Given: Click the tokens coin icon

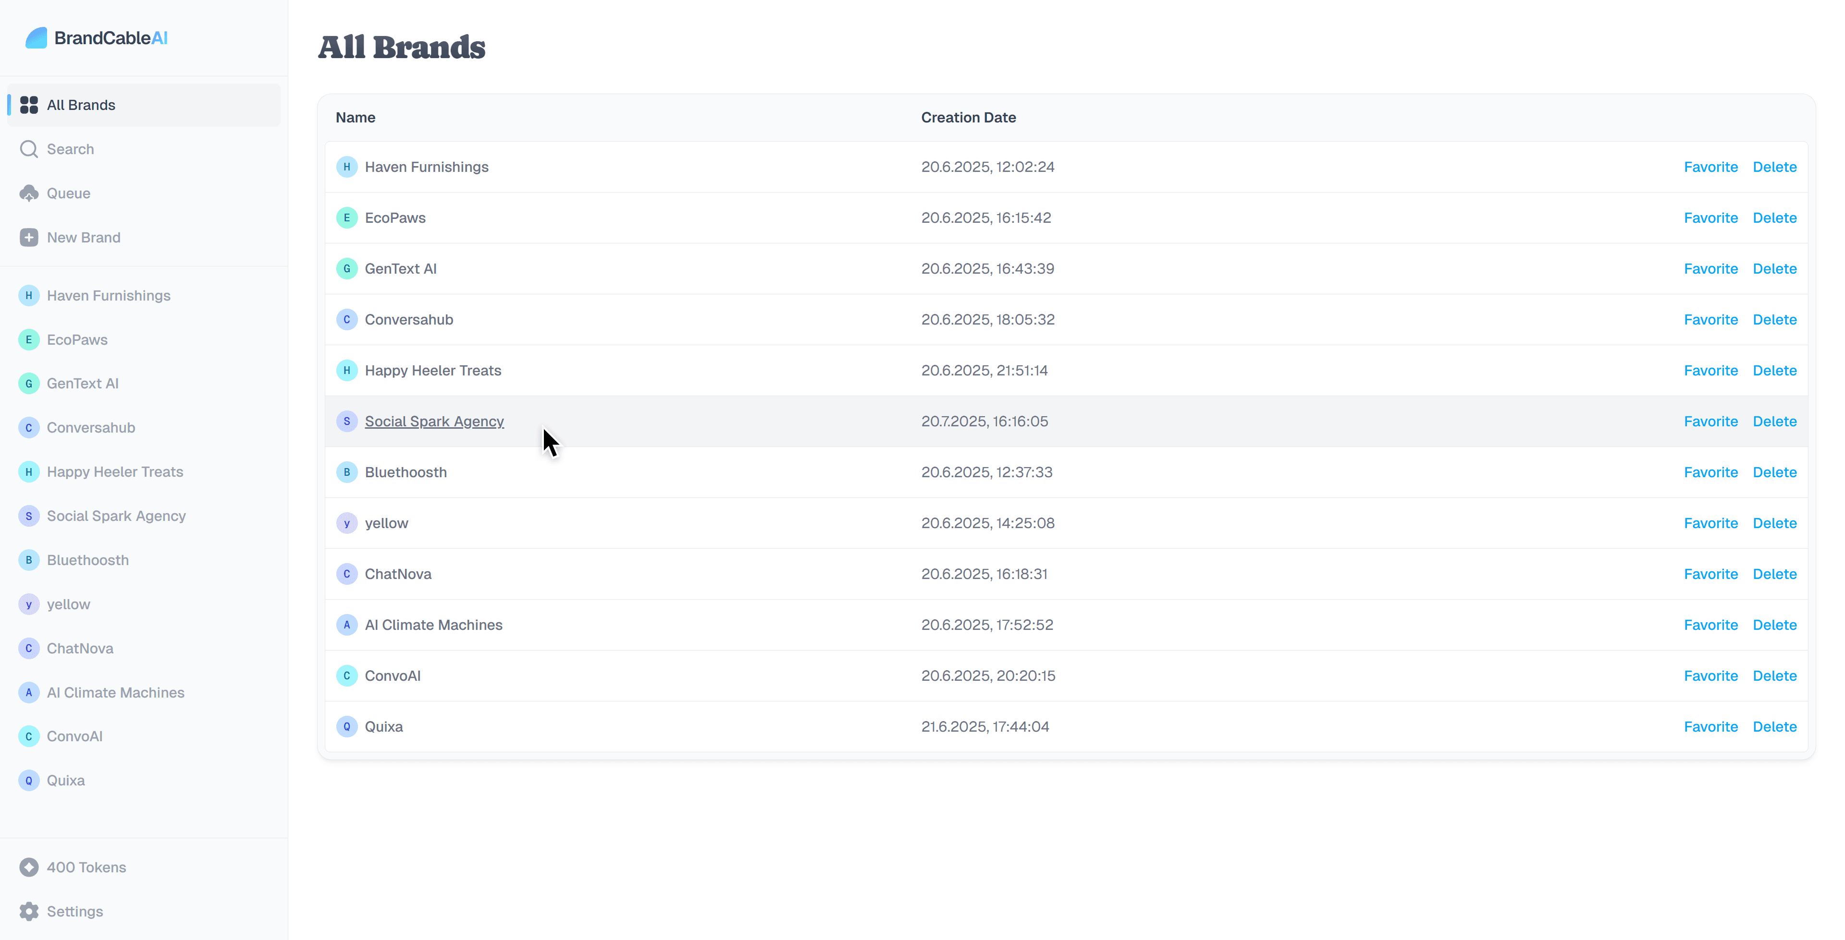Looking at the screenshot, I should [x=29, y=867].
